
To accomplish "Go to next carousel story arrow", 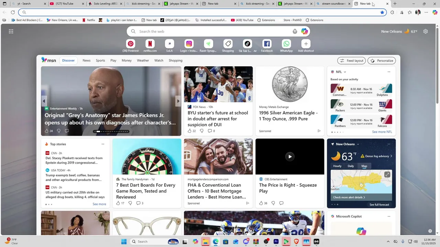I will pos(178,101).
